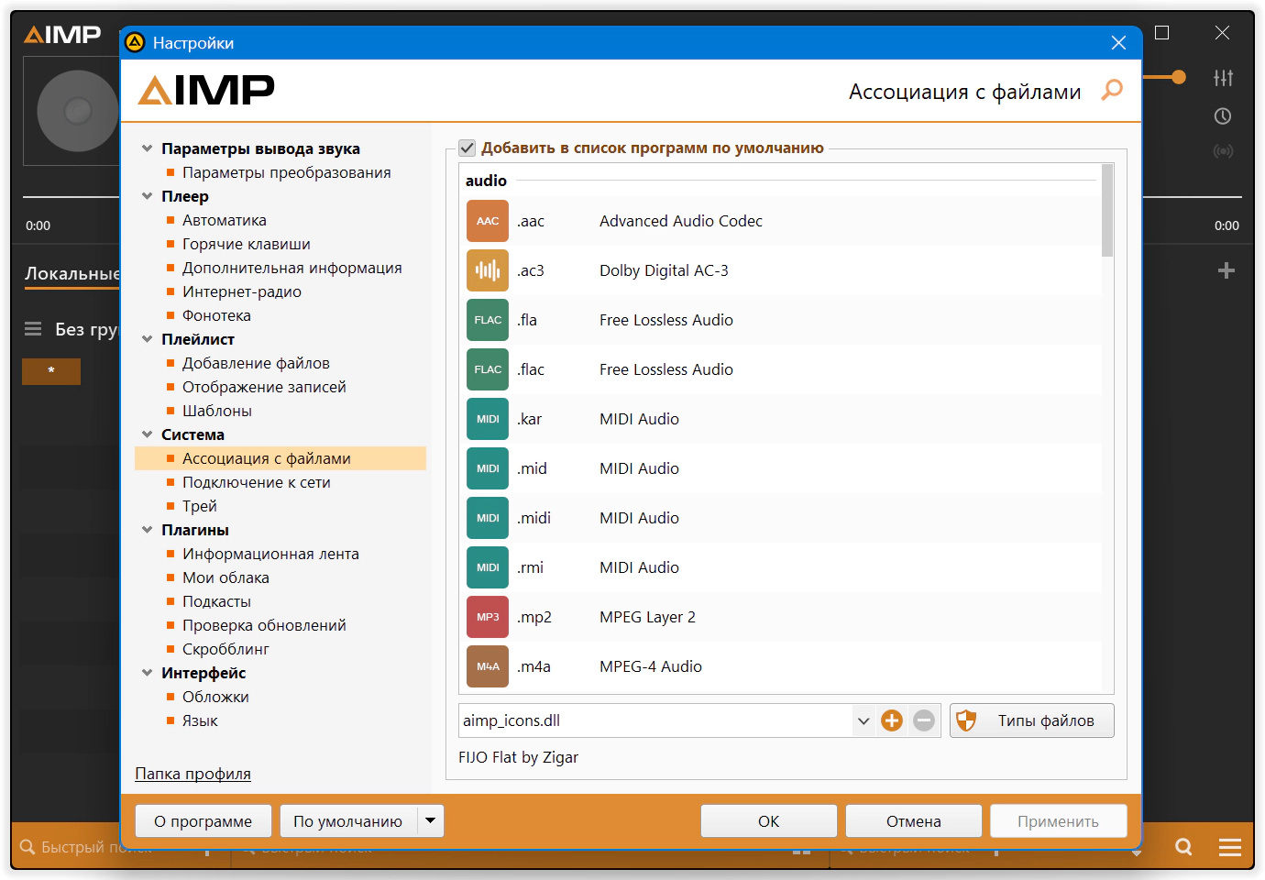
Task: Collapse Параметры вывода звука section
Action: tap(147, 148)
